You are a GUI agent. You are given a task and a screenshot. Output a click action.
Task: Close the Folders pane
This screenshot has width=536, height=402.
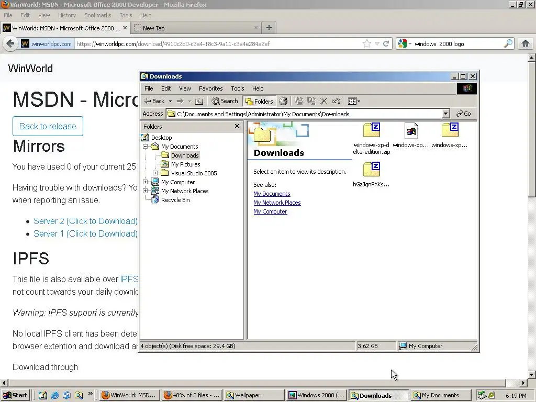[237, 126]
